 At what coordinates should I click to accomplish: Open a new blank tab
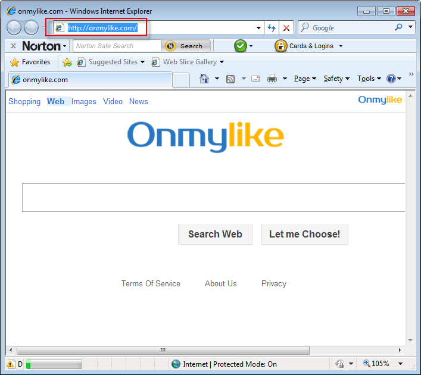(x=181, y=80)
